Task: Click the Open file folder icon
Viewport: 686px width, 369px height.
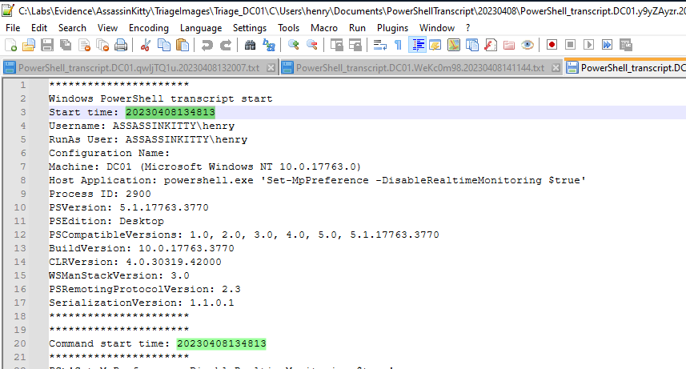Action: [x=29, y=45]
